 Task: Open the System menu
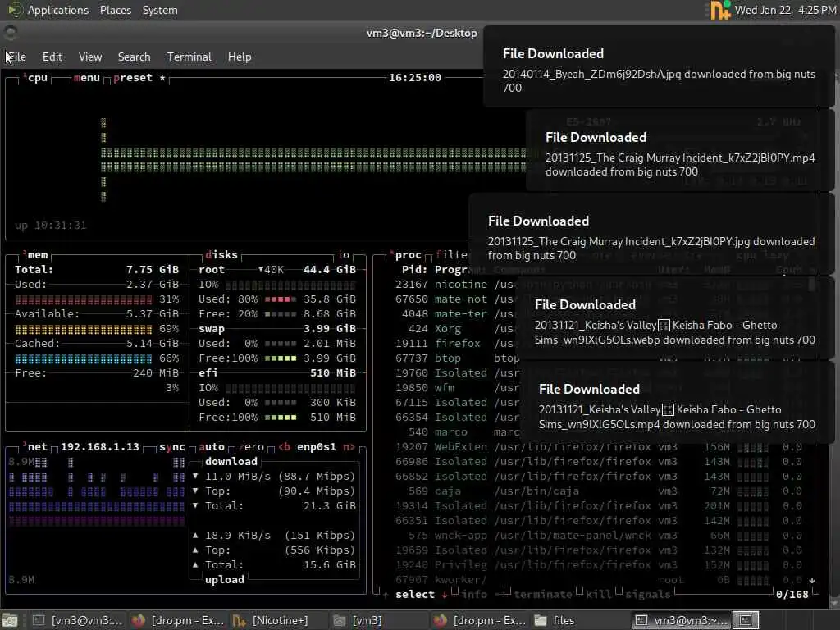tap(160, 10)
